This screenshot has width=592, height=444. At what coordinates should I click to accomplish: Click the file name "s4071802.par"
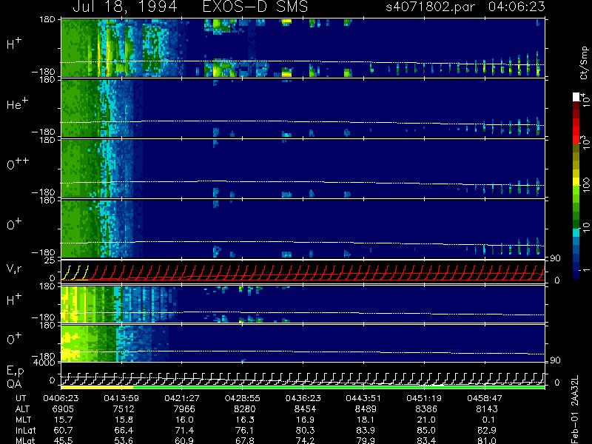coord(430,7)
